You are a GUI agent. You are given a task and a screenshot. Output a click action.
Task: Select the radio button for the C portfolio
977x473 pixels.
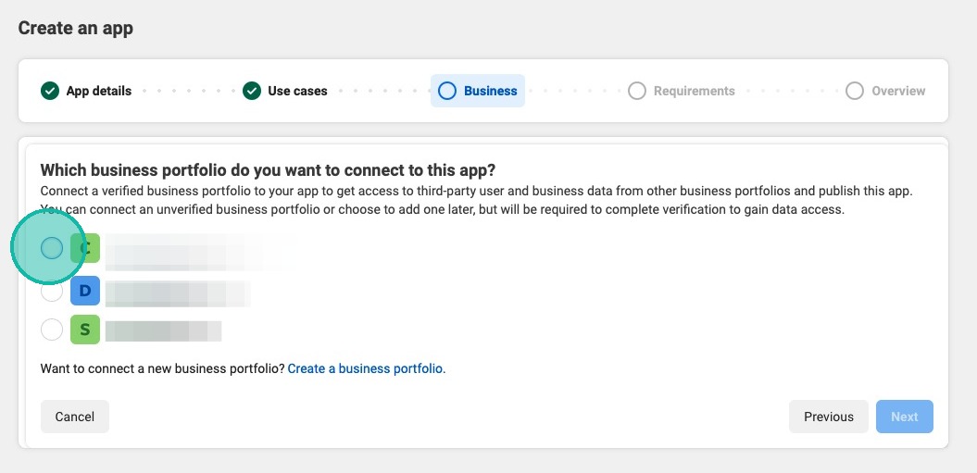click(52, 248)
